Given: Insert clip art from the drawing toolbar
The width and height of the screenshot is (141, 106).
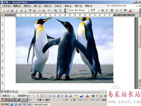Looking at the screenshot, I should (x=66, y=96).
